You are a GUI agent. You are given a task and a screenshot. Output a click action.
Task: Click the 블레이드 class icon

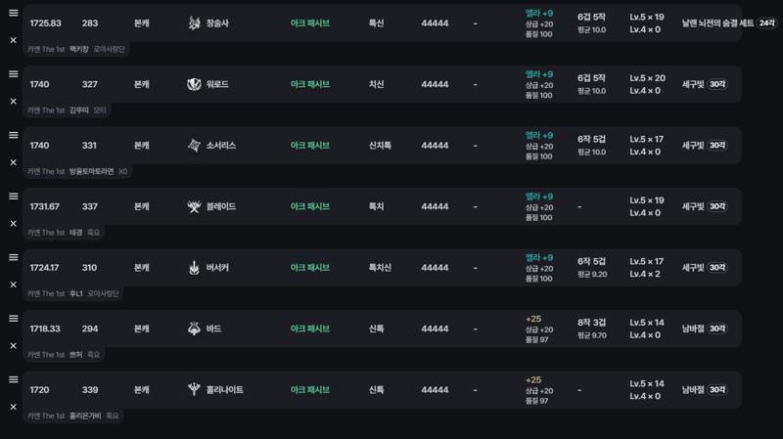click(194, 206)
